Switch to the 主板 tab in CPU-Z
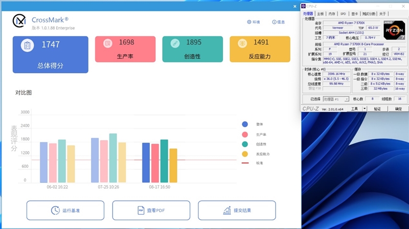 [321, 14]
